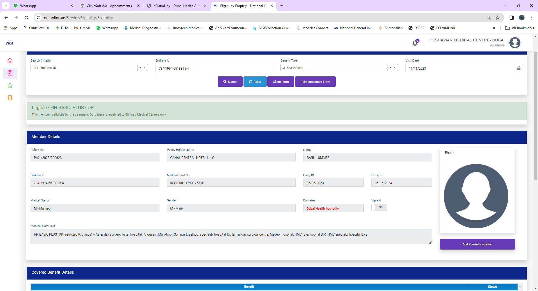Click Add Pre-Authorization button
This screenshot has width=538, height=291.
click(477, 244)
